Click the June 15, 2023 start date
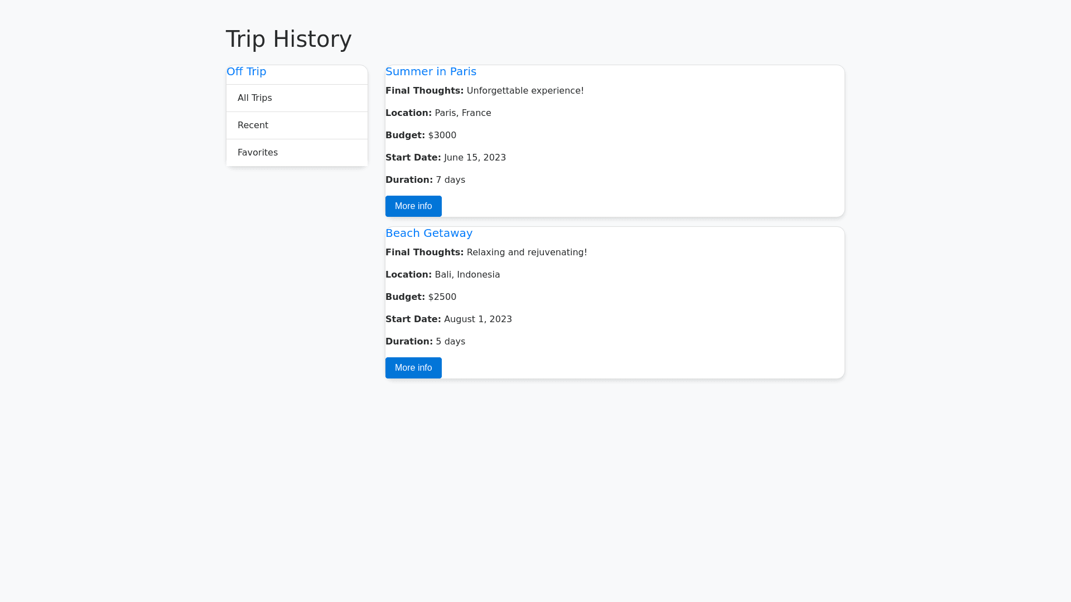Image resolution: width=1071 pixels, height=602 pixels. point(475,158)
